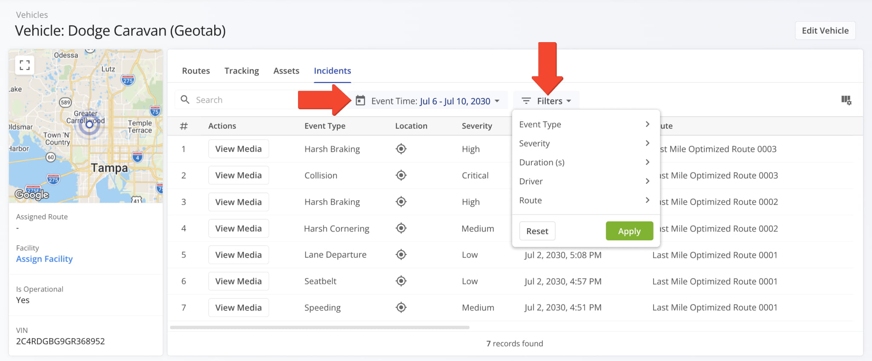Toggle the Filters dropdown
This screenshot has height=361, width=872.
coord(546,101)
